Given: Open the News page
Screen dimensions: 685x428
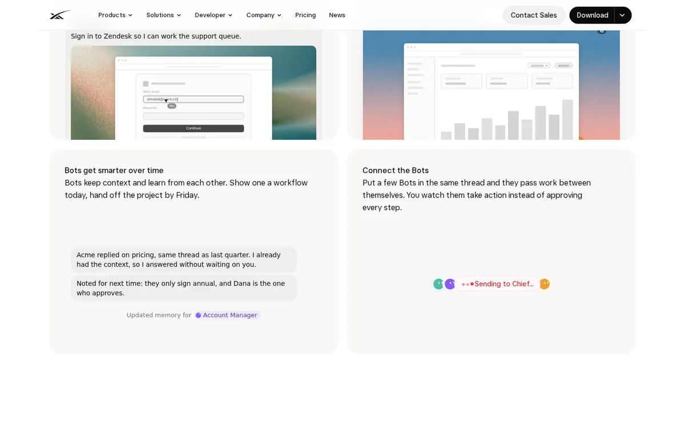Looking at the screenshot, I should click(337, 15).
